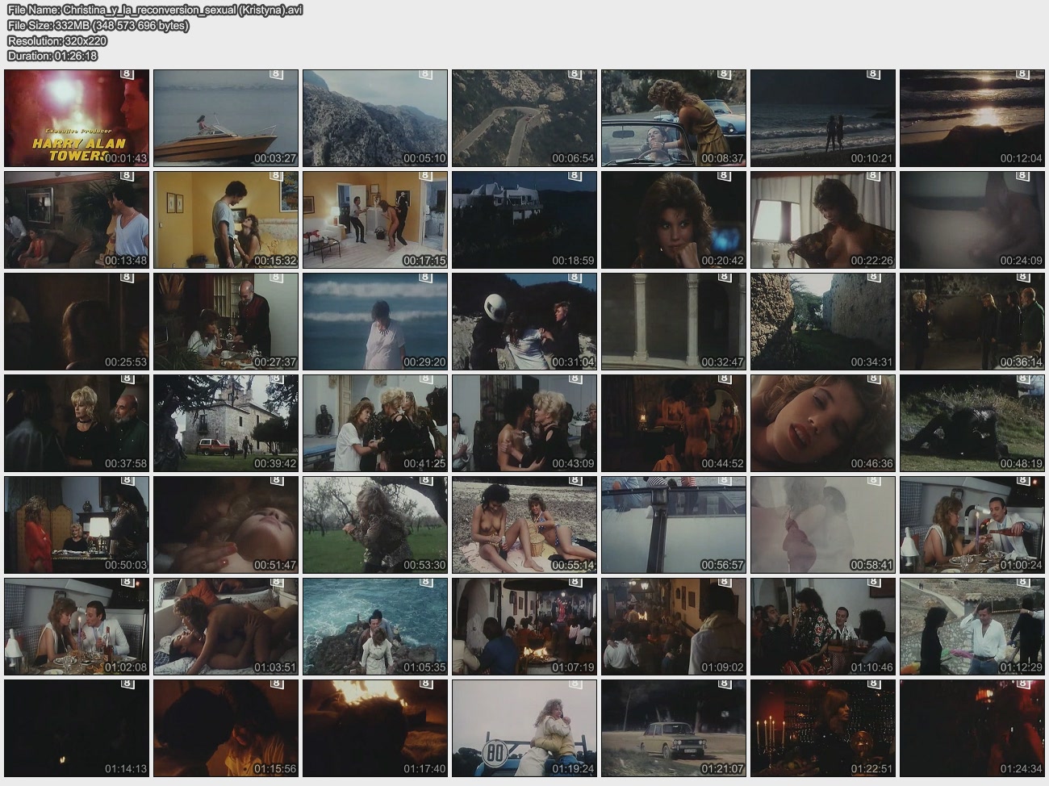Click the candlelit dinner thumbnail at 01:00:24
This screenshot has width=1049, height=786.
pos(972,525)
